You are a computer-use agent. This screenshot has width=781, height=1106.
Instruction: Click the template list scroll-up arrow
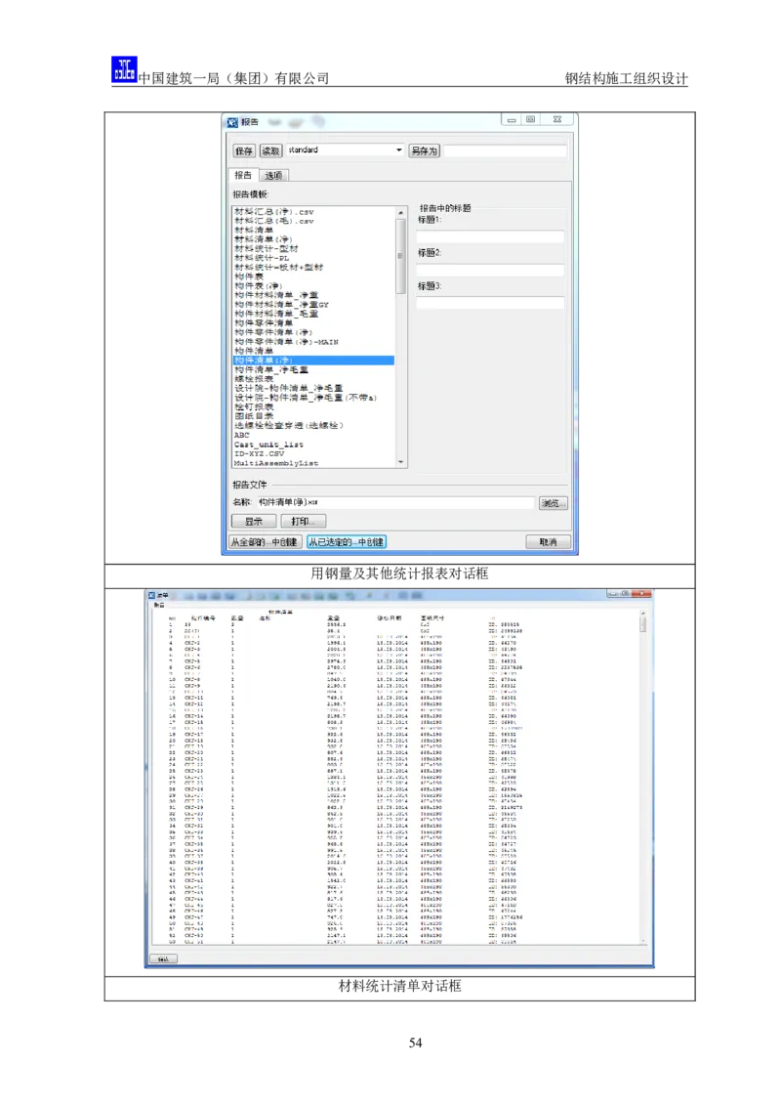(400, 212)
